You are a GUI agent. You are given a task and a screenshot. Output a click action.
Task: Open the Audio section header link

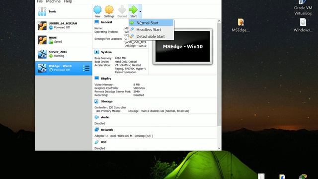(105, 117)
